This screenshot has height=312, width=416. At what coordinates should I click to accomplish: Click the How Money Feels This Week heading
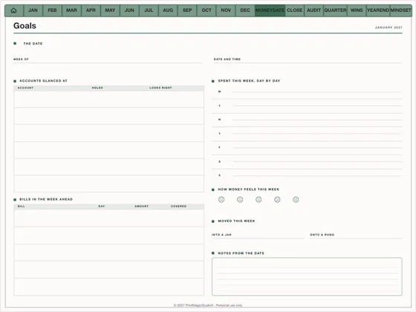(249, 189)
